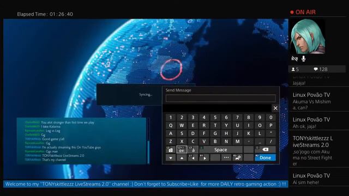Click the welcome banner text
Screen dimensions: 349x196
[x=146, y=184]
